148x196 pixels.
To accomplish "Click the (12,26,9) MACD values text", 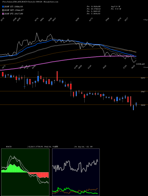I will (x=41, y=147).
